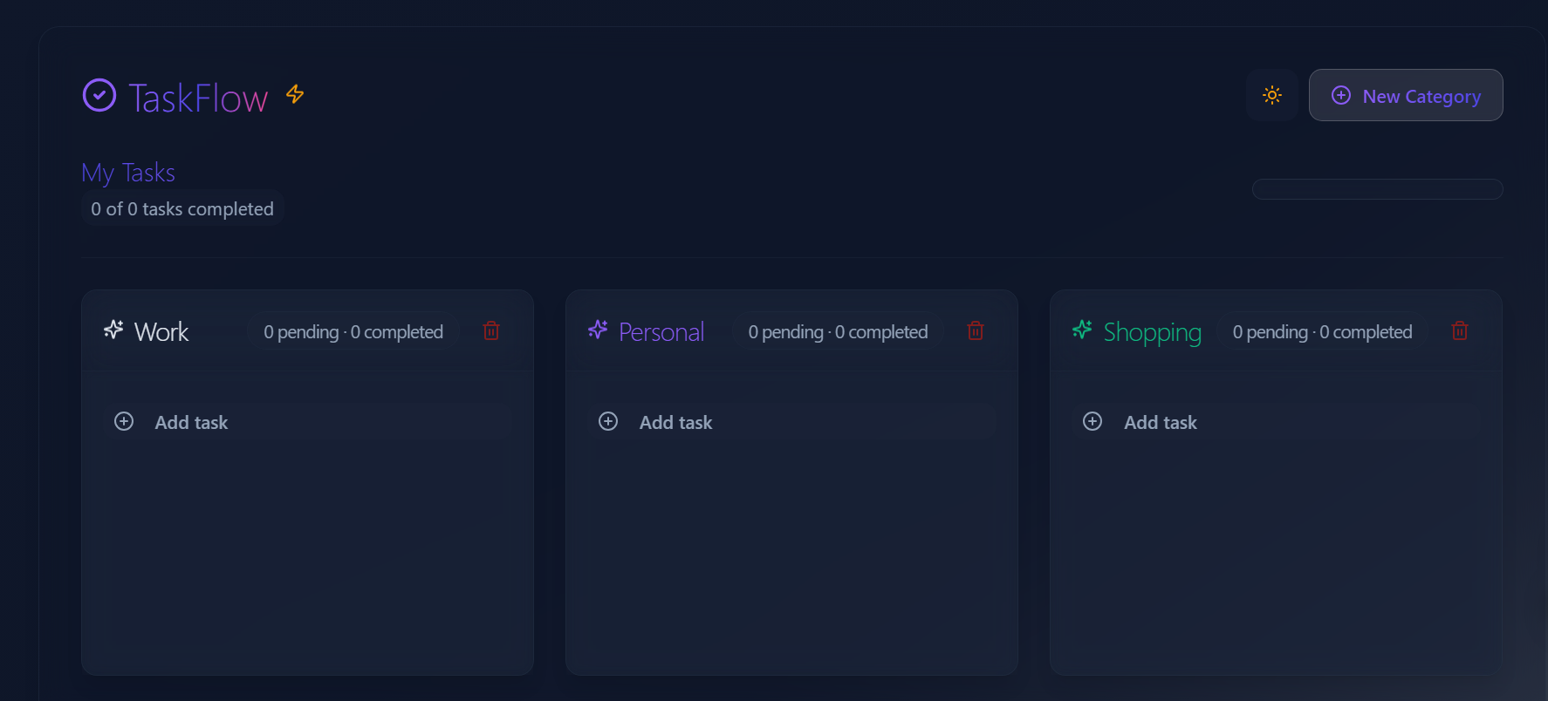Image resolution: width=1548 pixels, height=701 pixels.
Task: Add a task to the Work category
Action: tap(191, 422)
